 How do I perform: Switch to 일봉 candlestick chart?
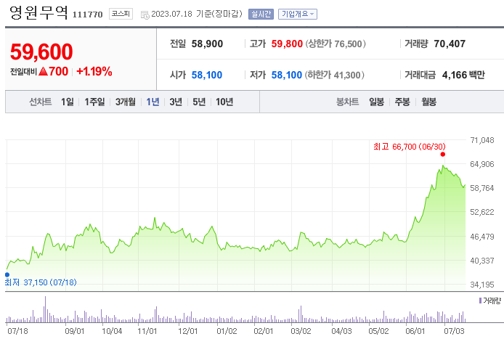click(x=376, y=102)
